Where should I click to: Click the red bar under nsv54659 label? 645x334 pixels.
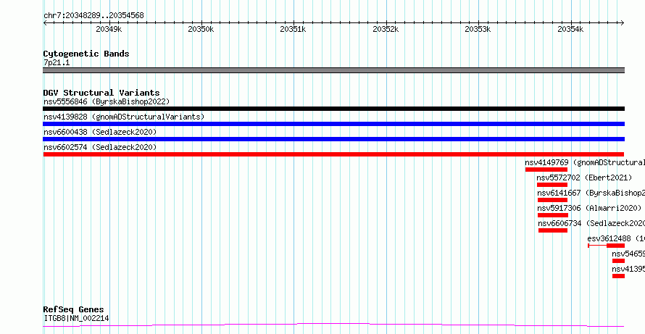pyautogui.click(x=618, y=261)
